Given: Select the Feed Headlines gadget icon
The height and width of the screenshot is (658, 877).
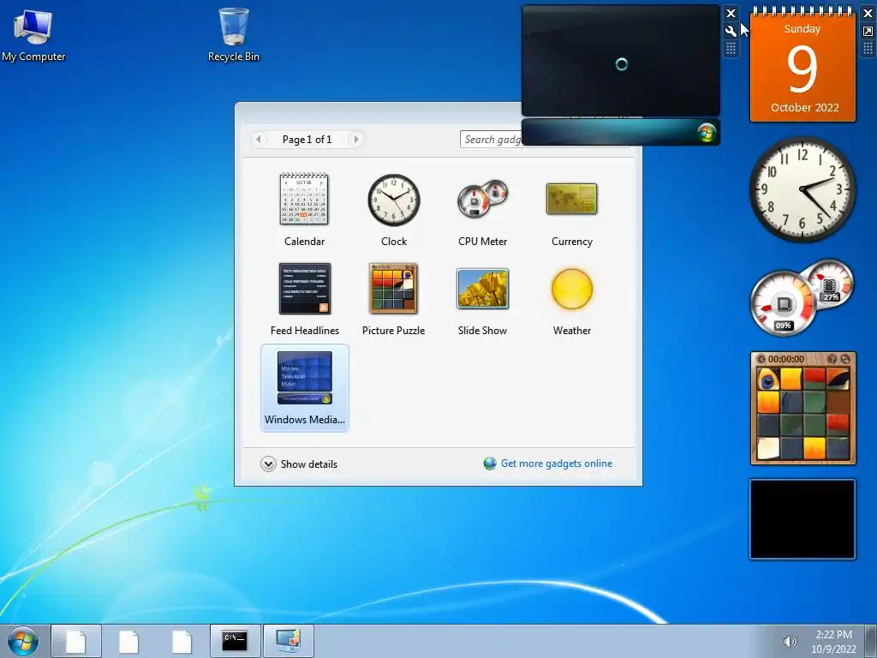Looking at the screenshot, I should tap(305, 289).
